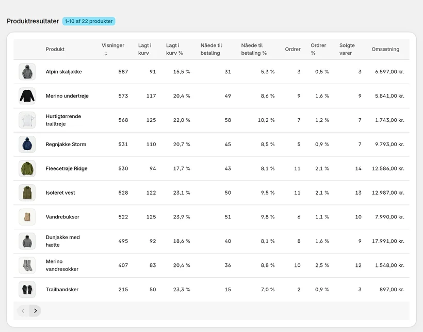Viewport: 423px width, 332px height.
Task: Click Fleecetrøje Ridge revenue 12.586,00 kr.
Action: click(388, 168)
